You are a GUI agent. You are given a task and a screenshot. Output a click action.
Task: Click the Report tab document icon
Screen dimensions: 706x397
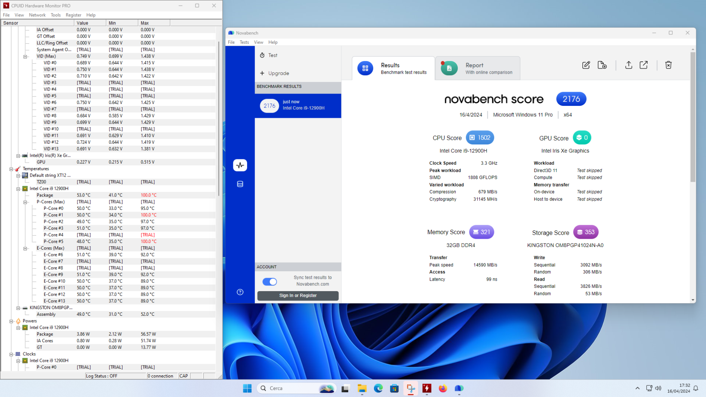click(x=449, y=68)
